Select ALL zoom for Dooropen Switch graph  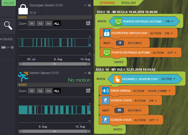[x=57, y=24]
